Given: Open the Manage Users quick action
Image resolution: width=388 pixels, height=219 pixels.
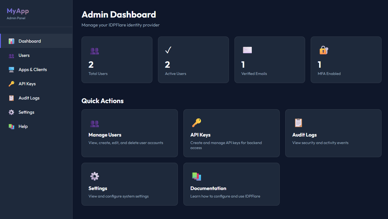Looking at the screenshot, I should click(x=129, y=133).
